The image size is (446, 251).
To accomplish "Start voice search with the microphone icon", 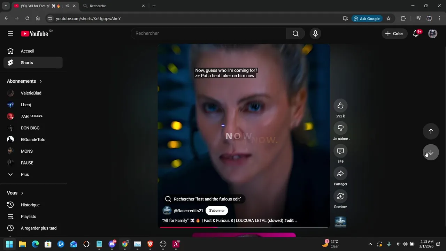I will tap(315, 33).
